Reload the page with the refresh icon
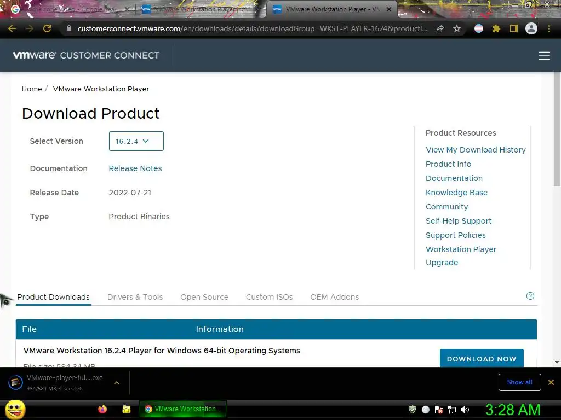The height and width of the screenshot is (420, 561). tap(47, 28)
